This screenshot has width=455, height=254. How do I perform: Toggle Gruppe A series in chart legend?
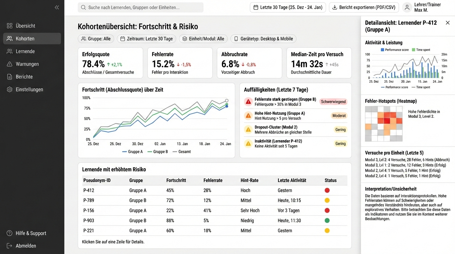132,152
